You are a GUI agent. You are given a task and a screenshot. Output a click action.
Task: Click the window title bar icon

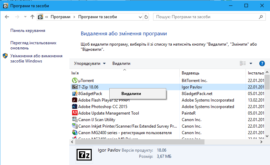point(6,6)
